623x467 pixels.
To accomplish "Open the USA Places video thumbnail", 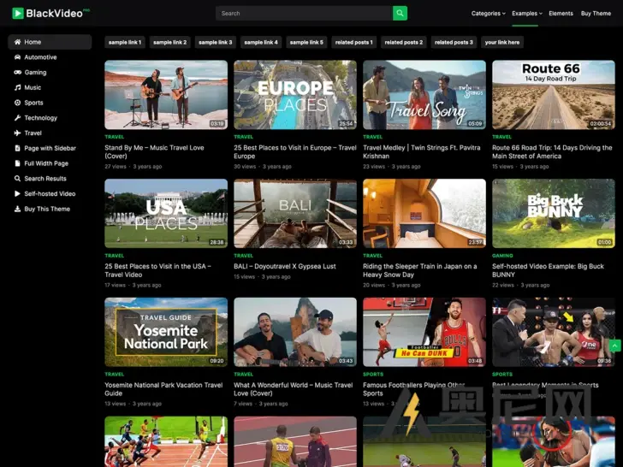I will [x=166, y=213].
